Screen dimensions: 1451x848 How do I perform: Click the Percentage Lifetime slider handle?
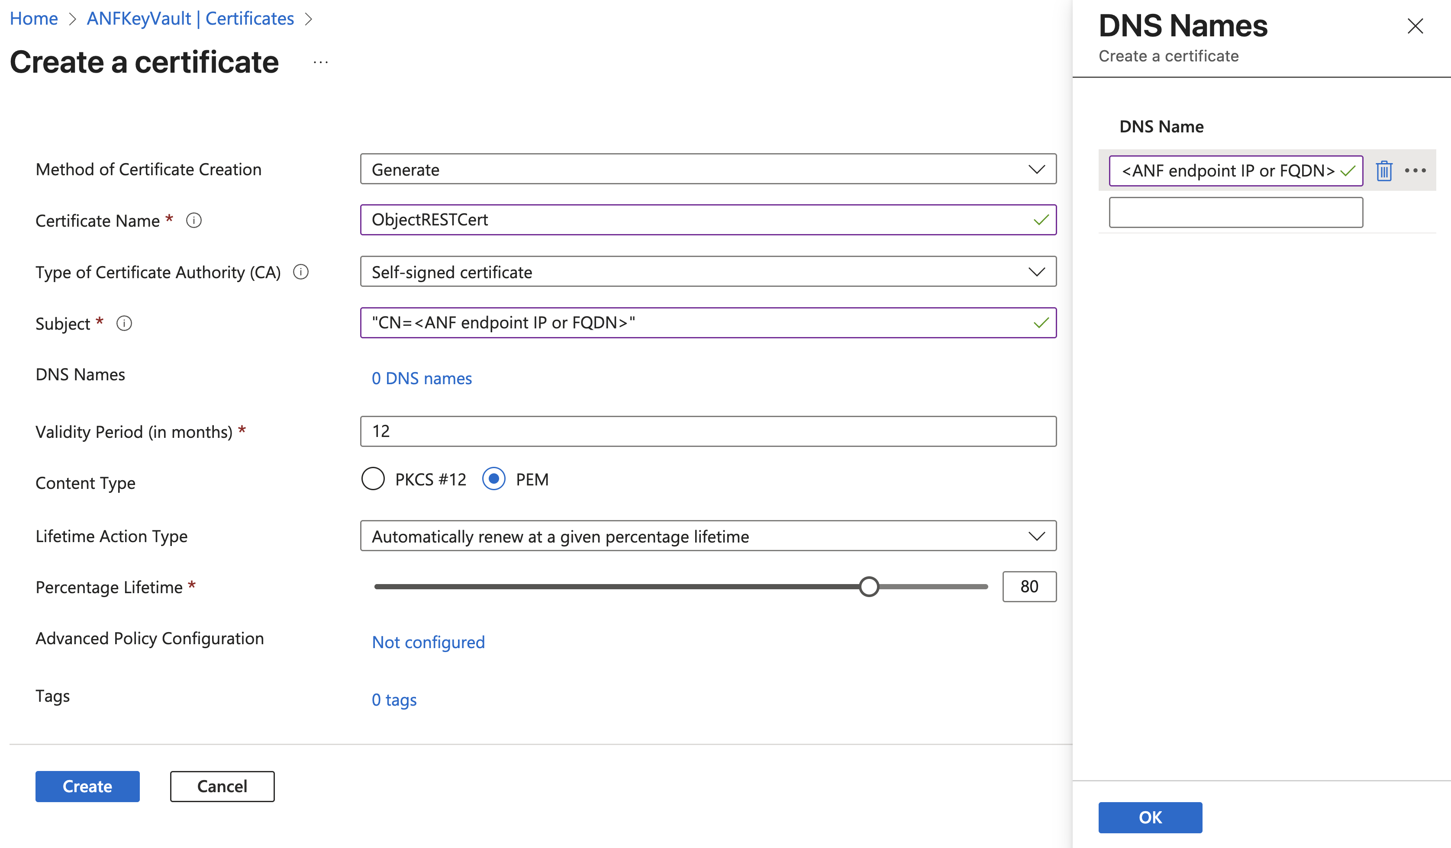click(x=868, y=587)
